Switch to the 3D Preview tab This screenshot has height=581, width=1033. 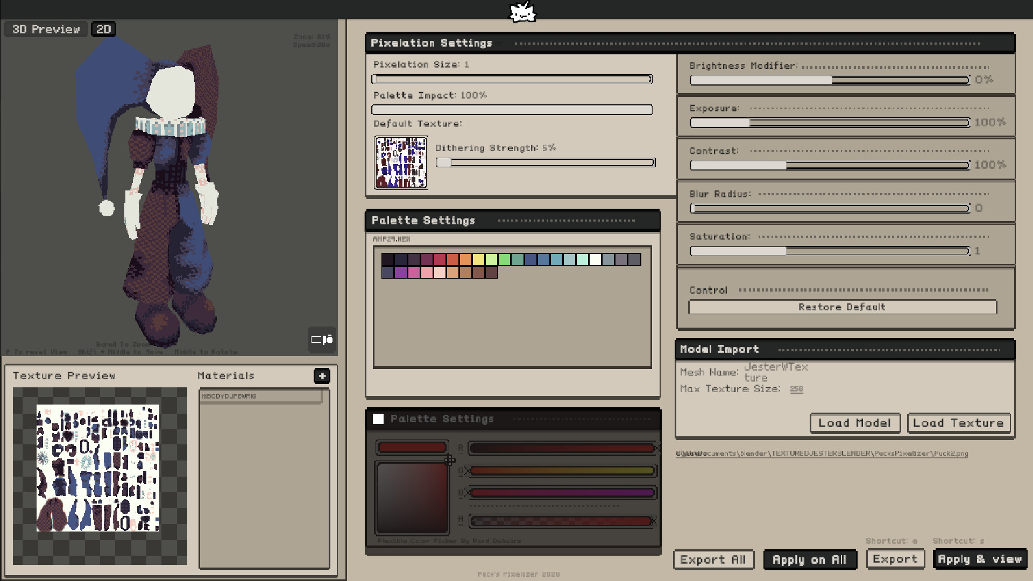[46, 29]
